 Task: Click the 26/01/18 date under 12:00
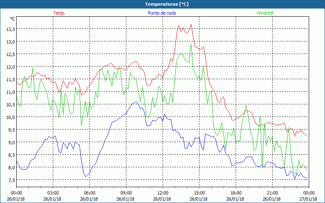point(162,199)
